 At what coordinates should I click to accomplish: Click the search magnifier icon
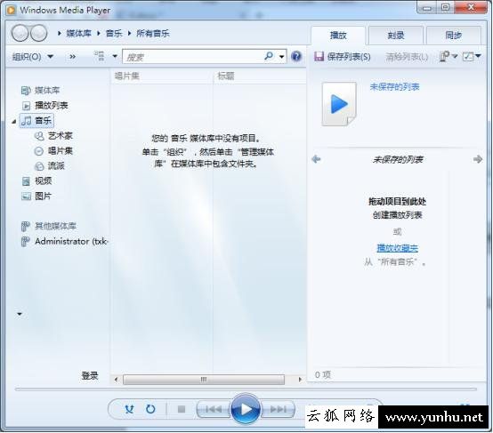tap(269, 56)
